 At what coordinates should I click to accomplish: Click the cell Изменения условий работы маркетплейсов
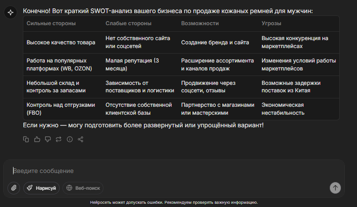[299, 64]
